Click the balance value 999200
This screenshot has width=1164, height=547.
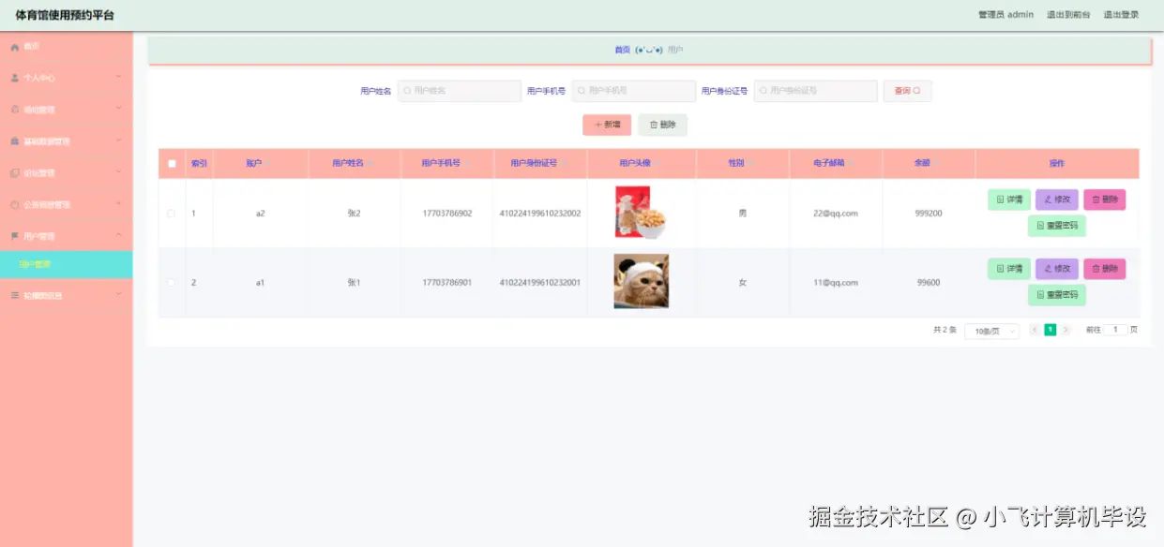coord(929,214)
